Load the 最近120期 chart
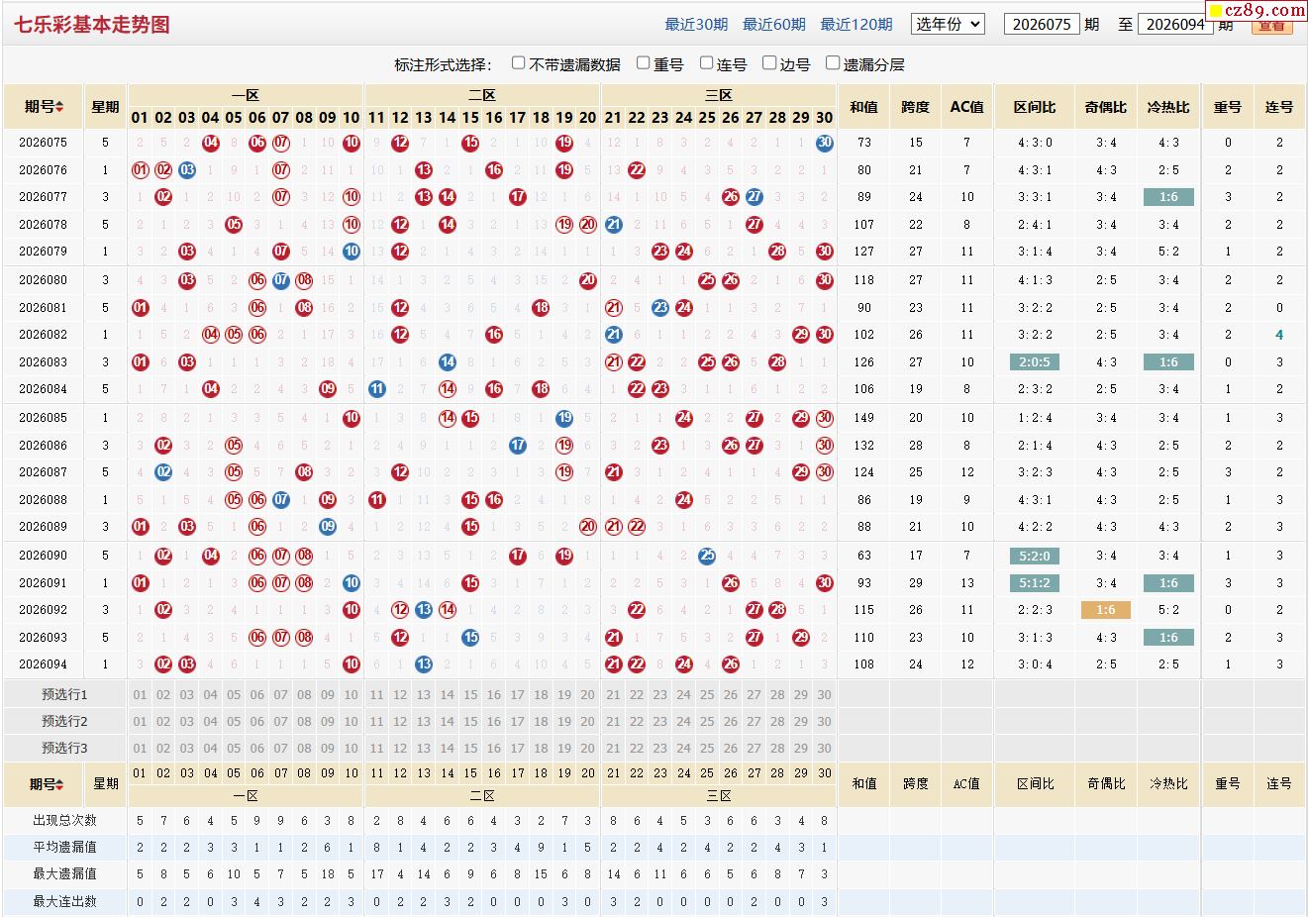Viewport: 1308px width, 917px height. point(856,25)
